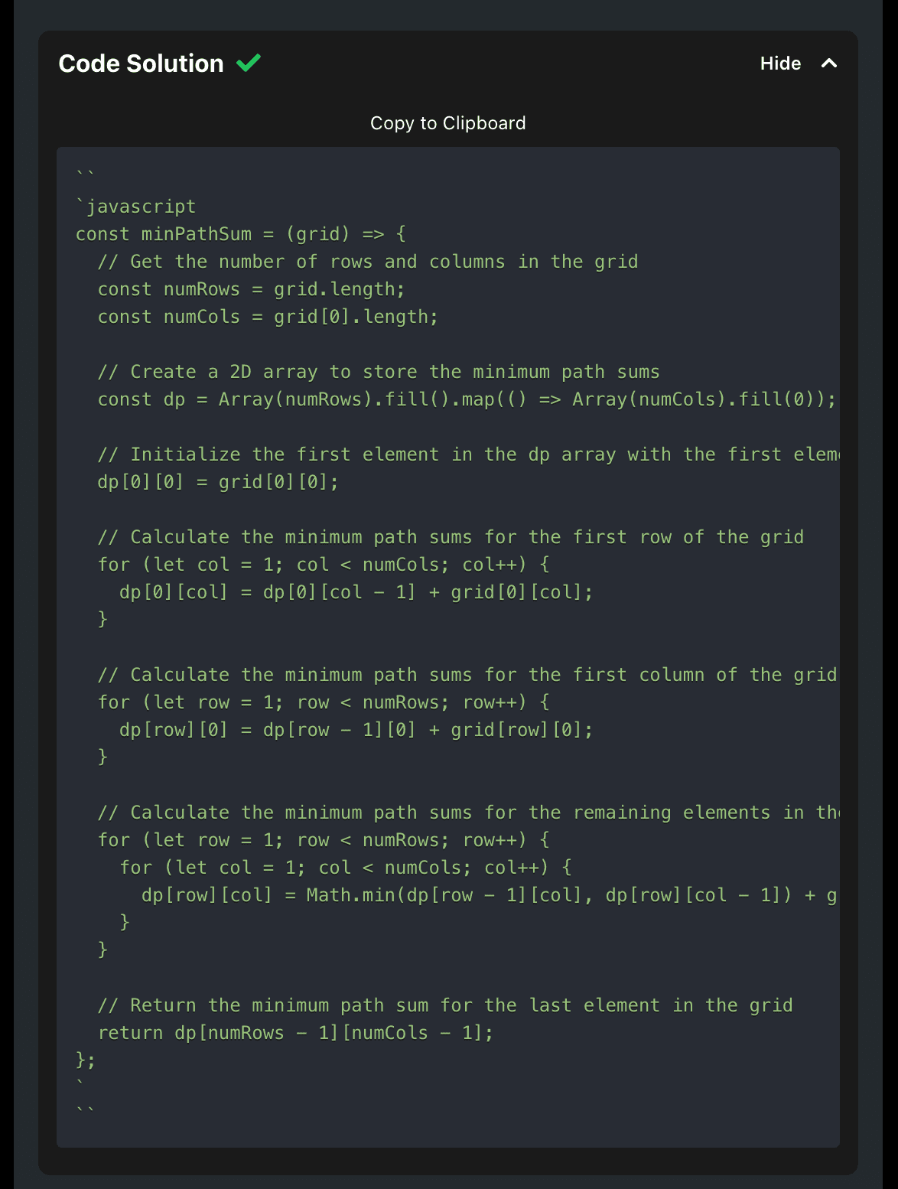
Task: Click the Math.min calculation line
Action: [488, 895]
